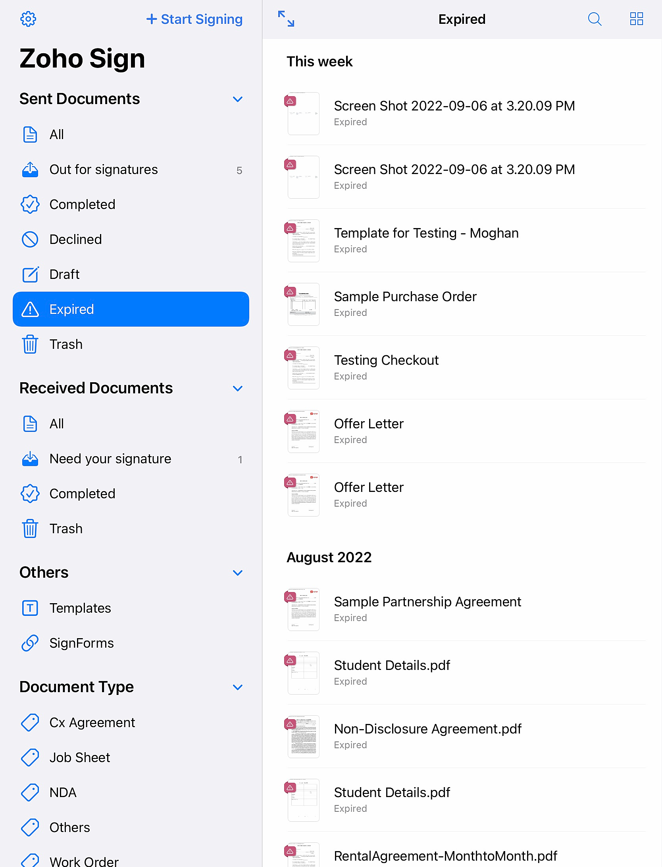Open the Need your signature inbox icon
The image size is (662, 867).
tap(30, 459)
